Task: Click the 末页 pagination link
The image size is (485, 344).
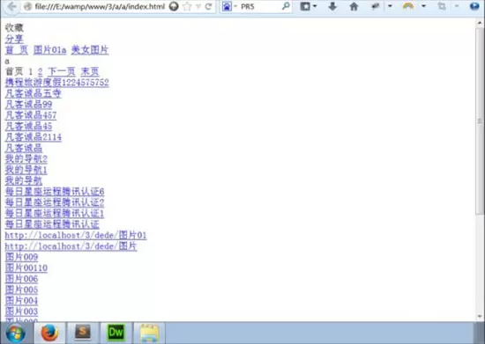Action: pos(90,71)
